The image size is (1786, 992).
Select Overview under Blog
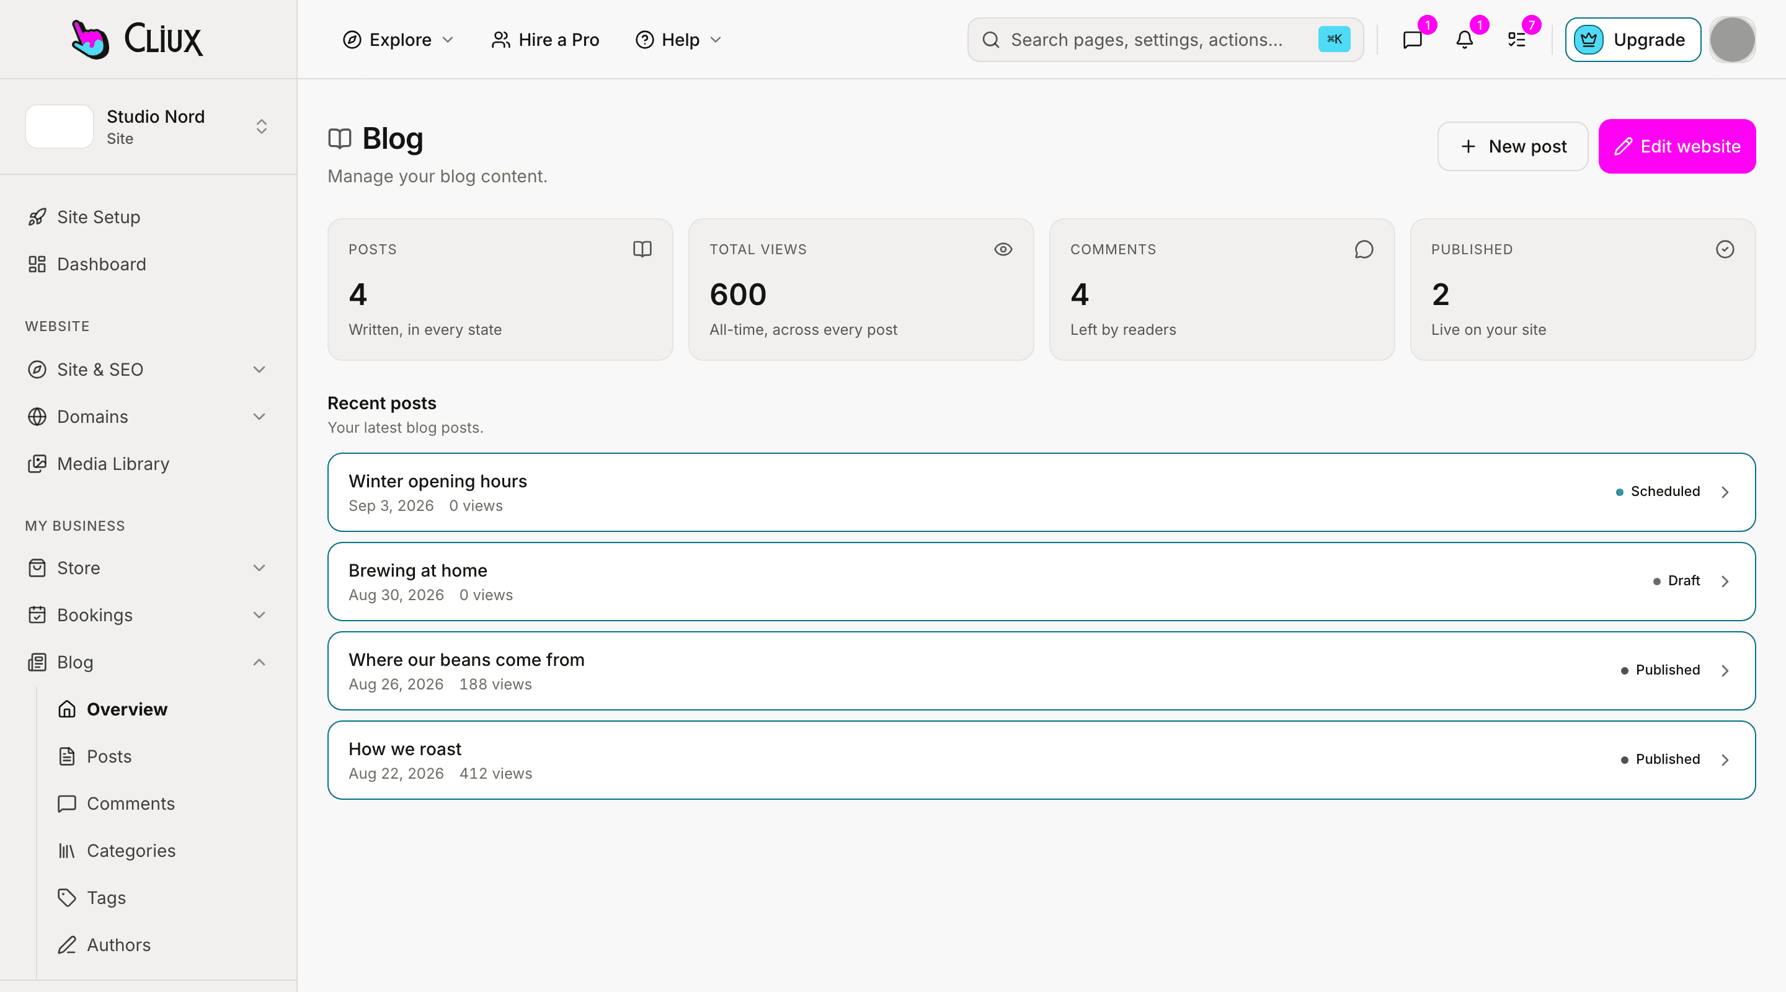tap(165, 709)
